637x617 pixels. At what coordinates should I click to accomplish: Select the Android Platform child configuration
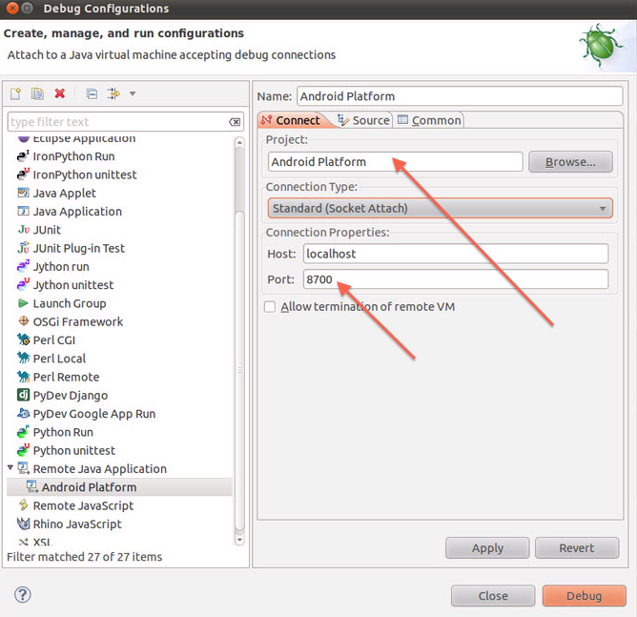click(89, 487)
